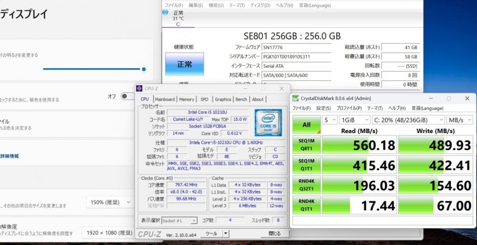Select the CPU tab in CPU-Z

click(x=145, y=99)
